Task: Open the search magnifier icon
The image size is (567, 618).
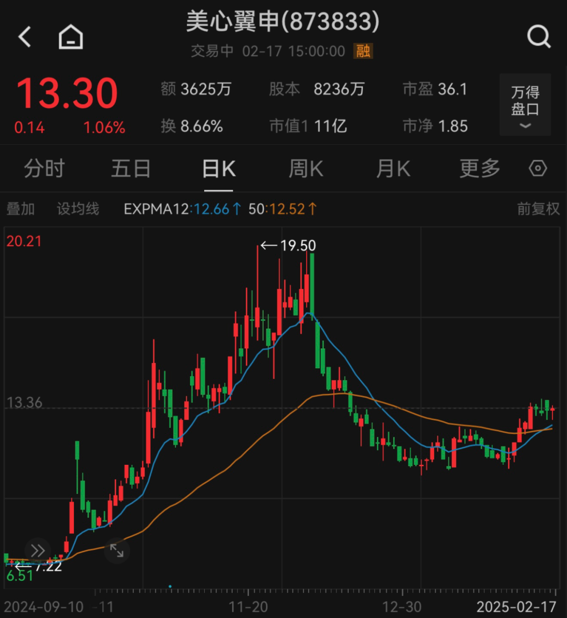Action: pyautogui.click(x=539, y=37)
